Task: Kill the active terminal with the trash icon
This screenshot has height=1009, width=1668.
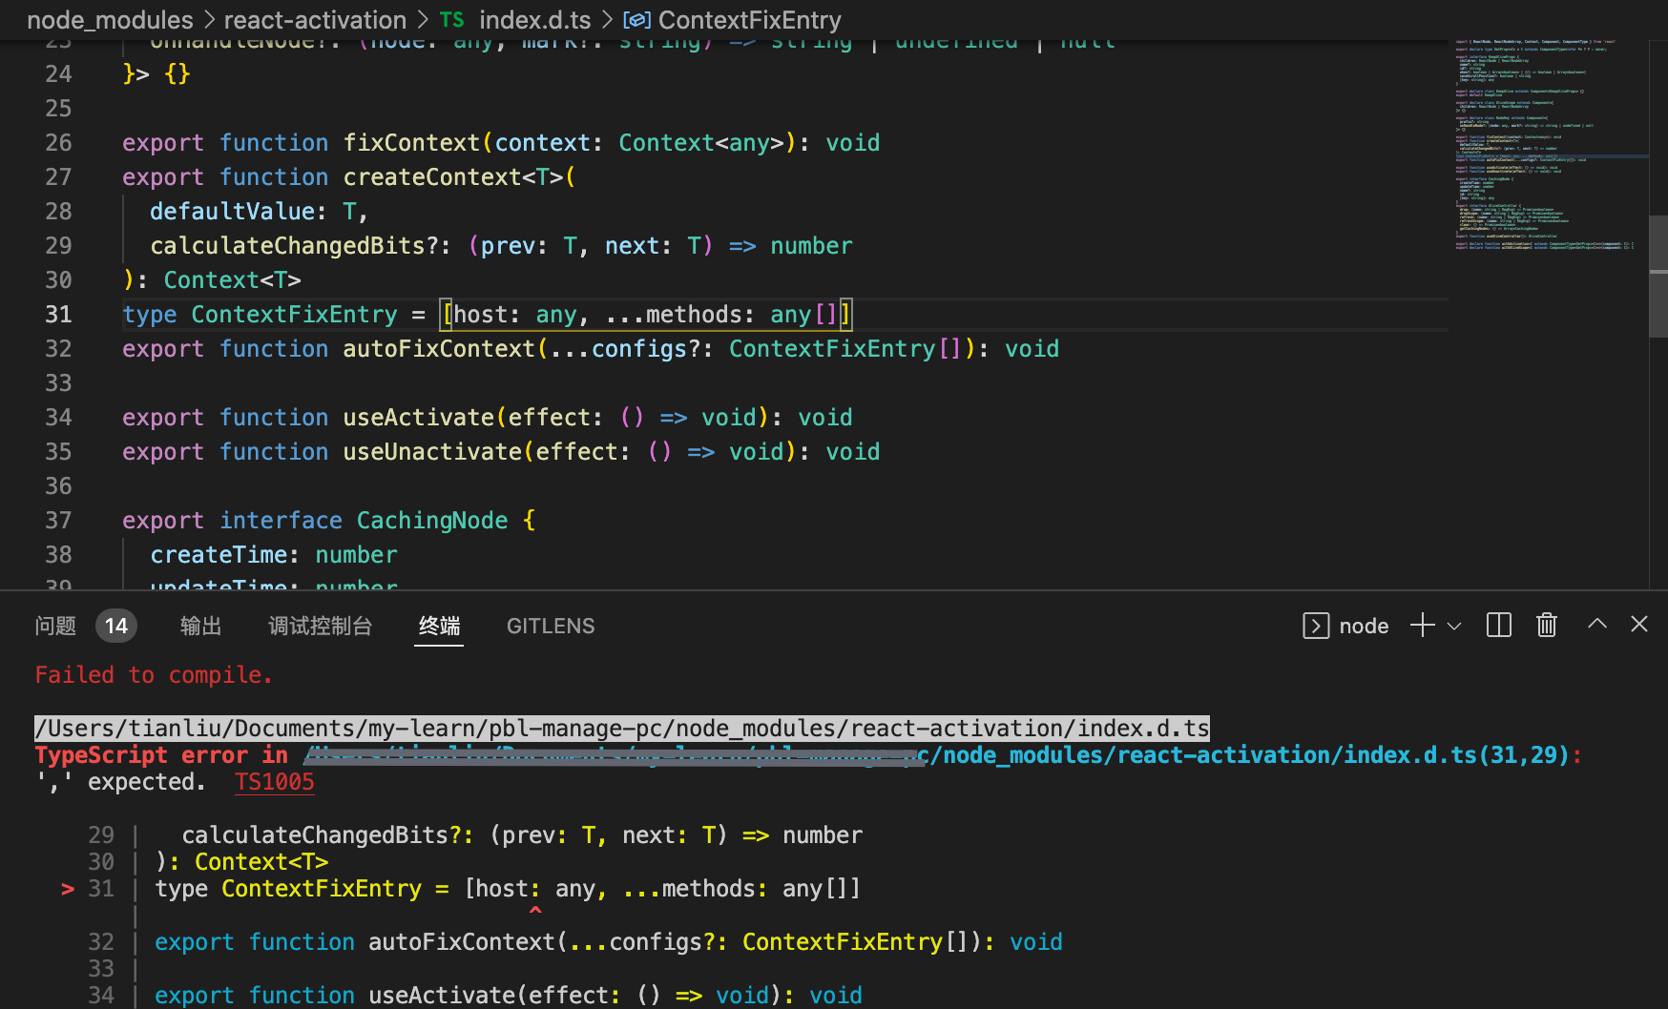Action: pos(1546,625)
